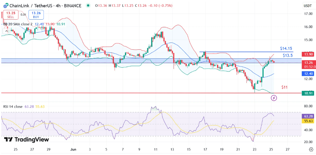This screenshot has height=155, width=316.
Task: Select the $14.15 resistance label
Action: (286, 49)
